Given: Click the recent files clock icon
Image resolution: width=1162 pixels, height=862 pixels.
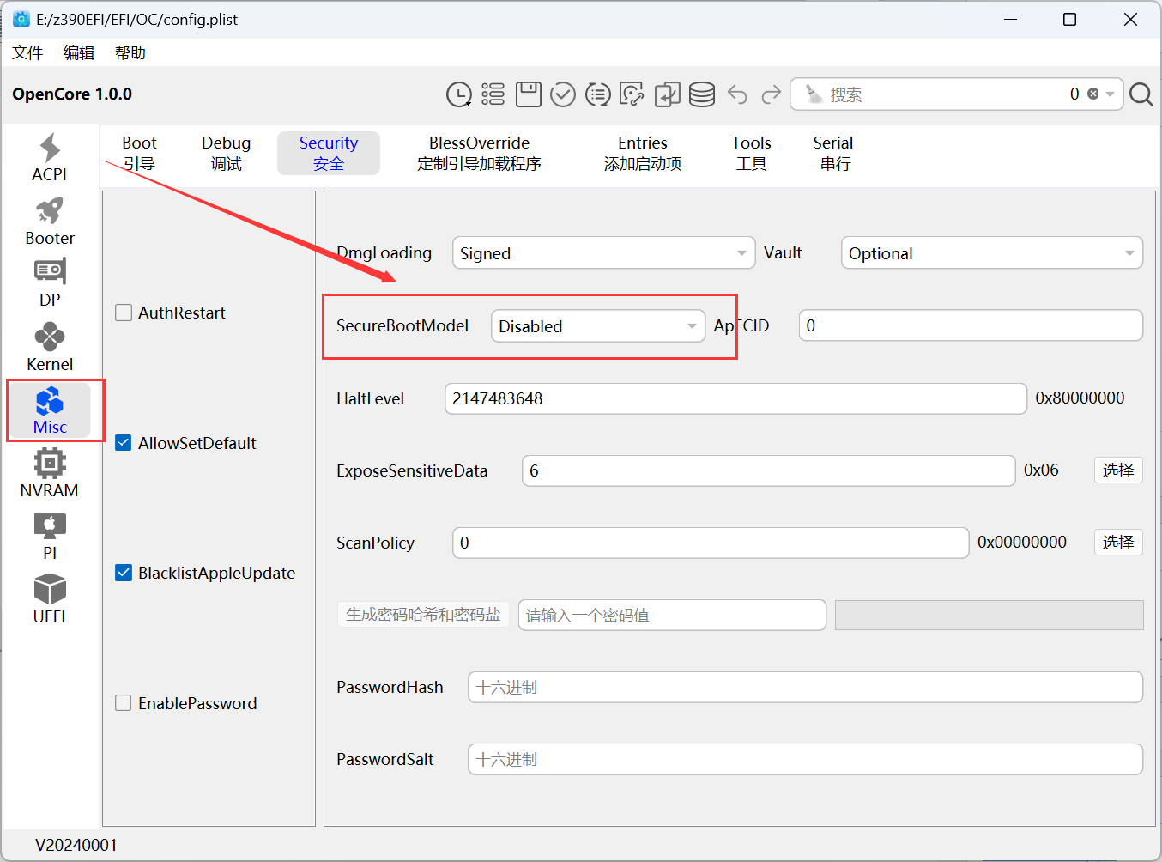Looking at the screenshot, I should pos(459,94).
